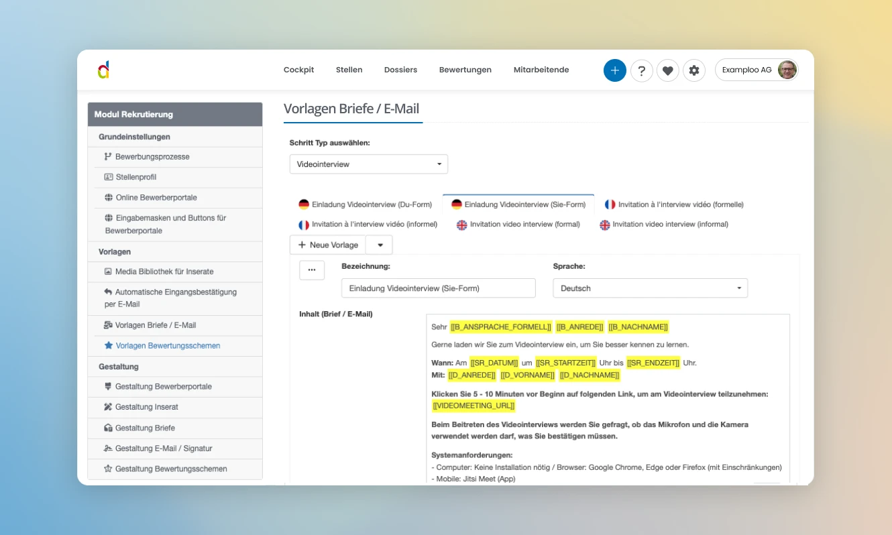The image size is (892, 535).
Task: Click German flag of Du-Form tab
Action: coord(304,204)
